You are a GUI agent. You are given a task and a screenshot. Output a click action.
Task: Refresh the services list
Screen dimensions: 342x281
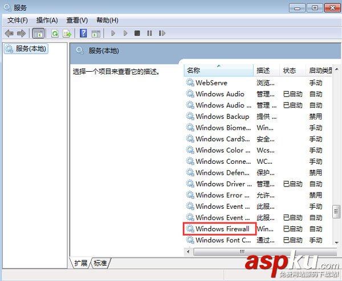[55, 34]
